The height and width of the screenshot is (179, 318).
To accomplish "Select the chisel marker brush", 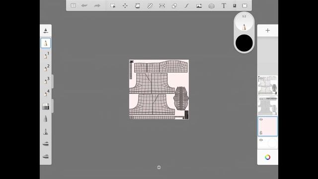I will (x=46, y=106).
